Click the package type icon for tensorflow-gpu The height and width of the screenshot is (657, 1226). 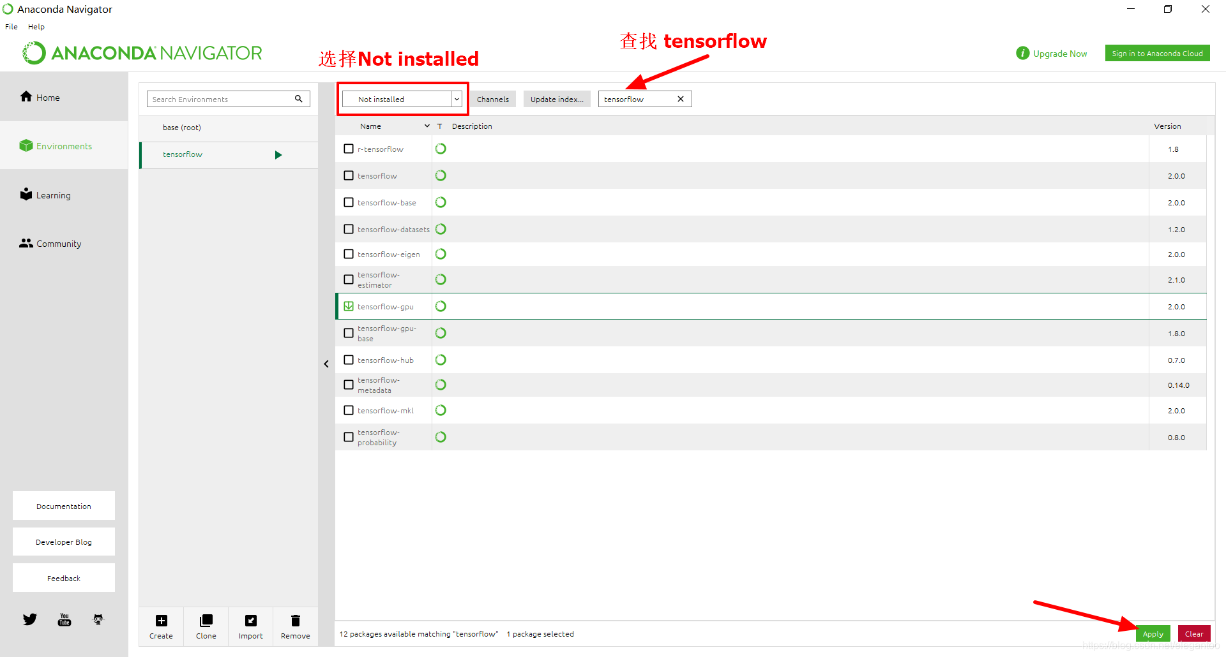[441, 306]
